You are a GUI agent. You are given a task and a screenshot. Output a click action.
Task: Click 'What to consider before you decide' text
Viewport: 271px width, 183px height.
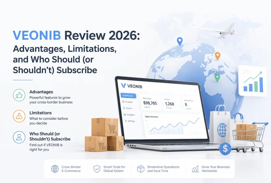49,121
